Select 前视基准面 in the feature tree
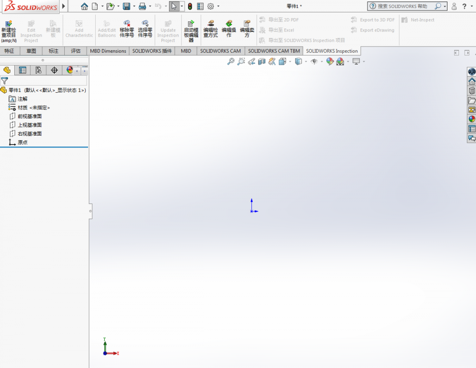Screen dimensions: 476x368 (30, 116)
